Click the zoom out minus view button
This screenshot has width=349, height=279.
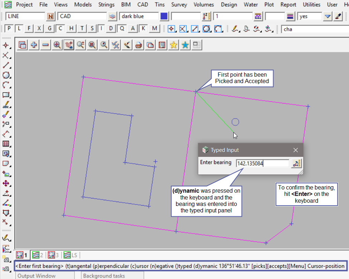[45, 45]
